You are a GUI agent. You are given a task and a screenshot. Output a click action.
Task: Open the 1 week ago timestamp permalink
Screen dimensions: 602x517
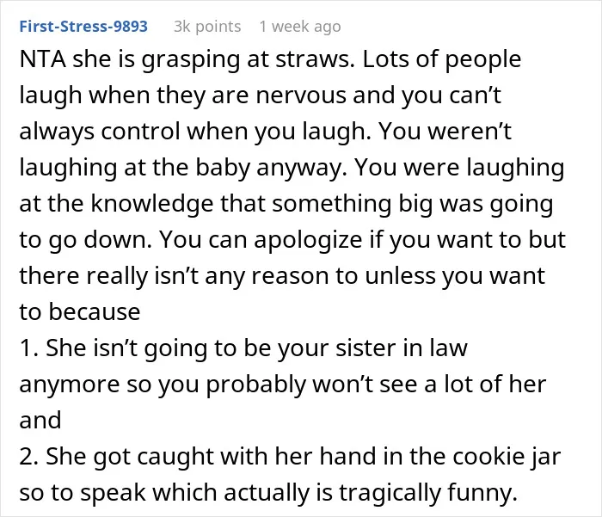[300, 26]
